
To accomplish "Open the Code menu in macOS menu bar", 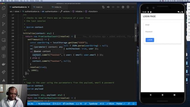I will pos(5,1).
